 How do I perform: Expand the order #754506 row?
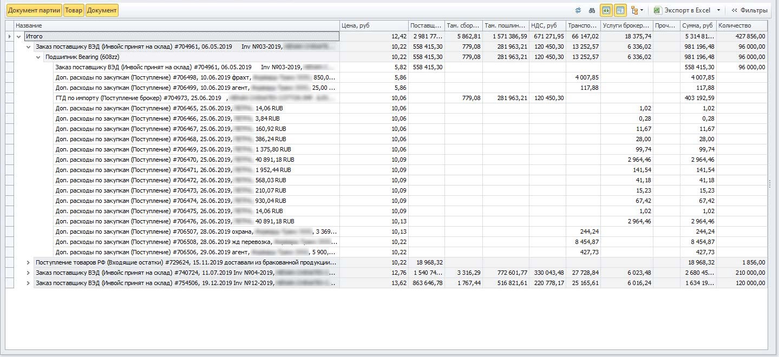point(29,283)
